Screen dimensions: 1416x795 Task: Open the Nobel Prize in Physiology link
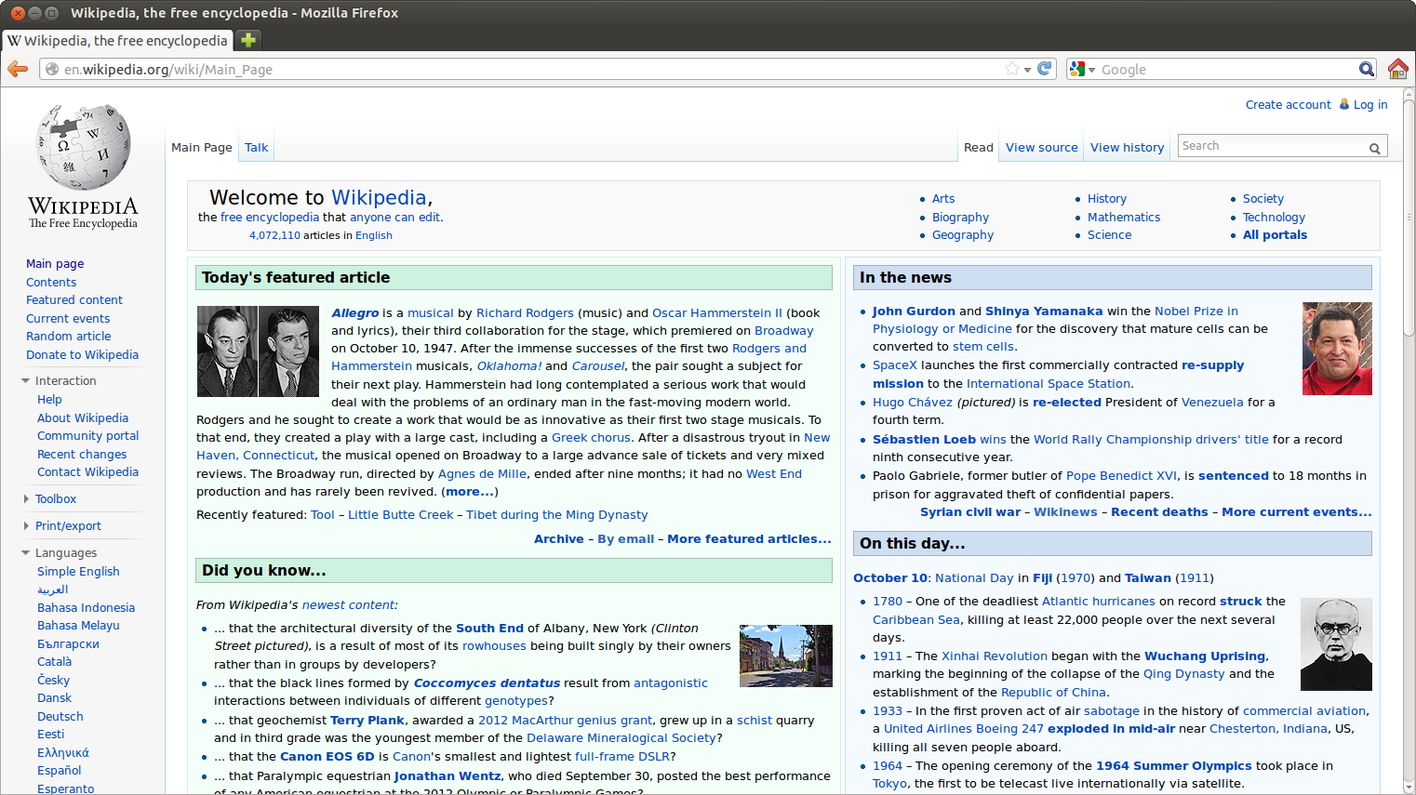pos(1056,320)
